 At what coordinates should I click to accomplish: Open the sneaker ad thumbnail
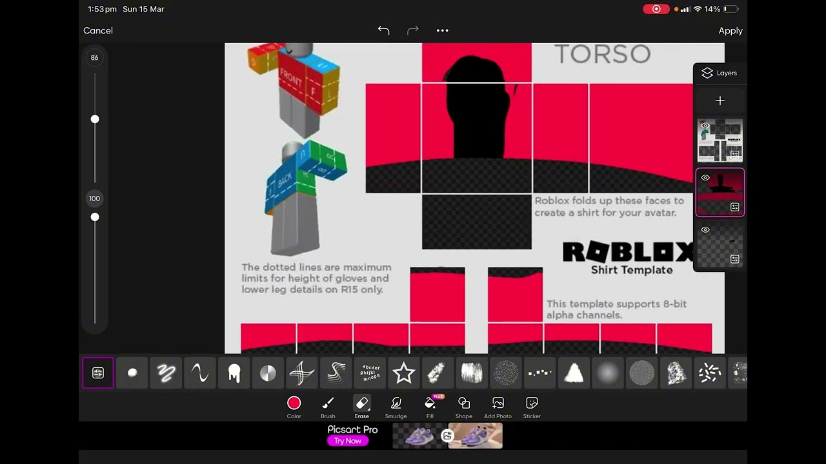click(x=447, y=436)
